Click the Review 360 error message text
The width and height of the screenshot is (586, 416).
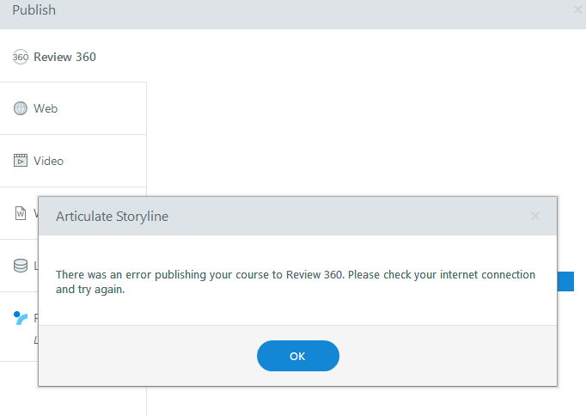click(295, 282)
